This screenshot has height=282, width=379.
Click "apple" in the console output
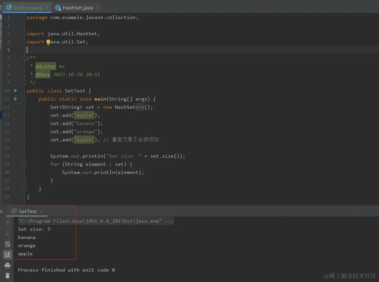click(25, 254)
